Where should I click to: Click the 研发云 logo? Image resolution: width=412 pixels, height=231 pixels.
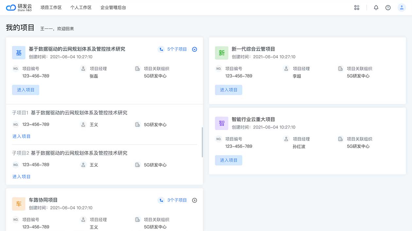coord(19,8)
